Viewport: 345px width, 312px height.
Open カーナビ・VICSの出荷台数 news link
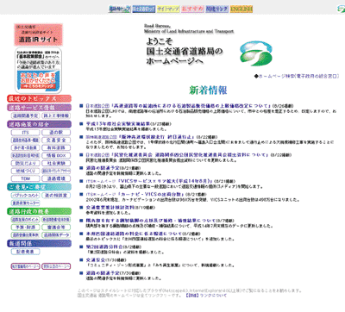point(151,194)
